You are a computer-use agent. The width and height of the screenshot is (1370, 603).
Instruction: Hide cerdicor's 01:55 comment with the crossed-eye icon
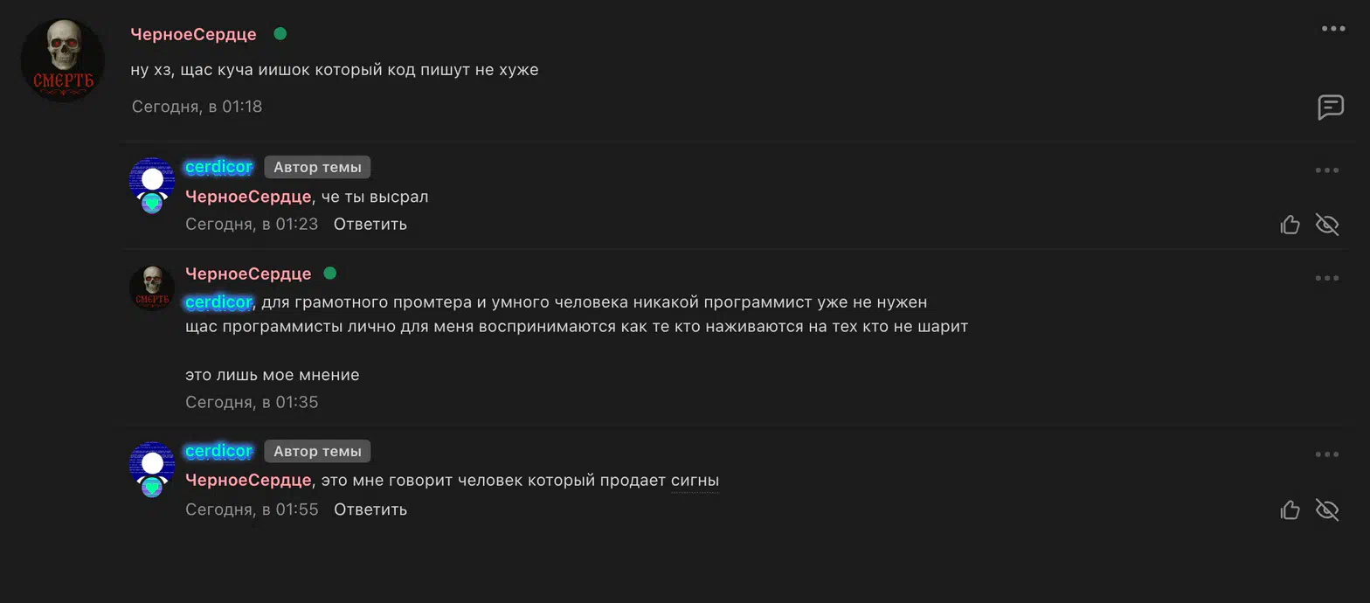pyautogui.click(x=1326, y=509)
